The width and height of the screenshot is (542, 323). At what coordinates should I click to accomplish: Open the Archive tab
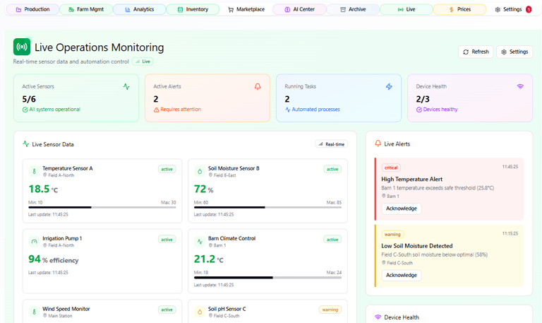353,9
